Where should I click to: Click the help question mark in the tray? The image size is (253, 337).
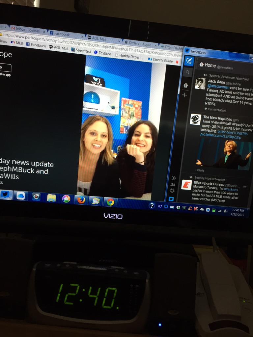tap(152, 206)
